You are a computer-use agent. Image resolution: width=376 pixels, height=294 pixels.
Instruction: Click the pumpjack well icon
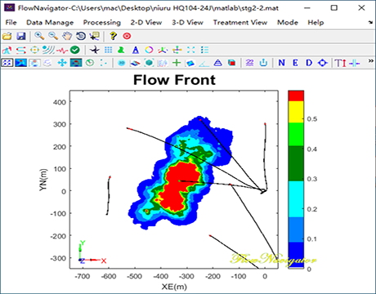click(x=7, y=50)
